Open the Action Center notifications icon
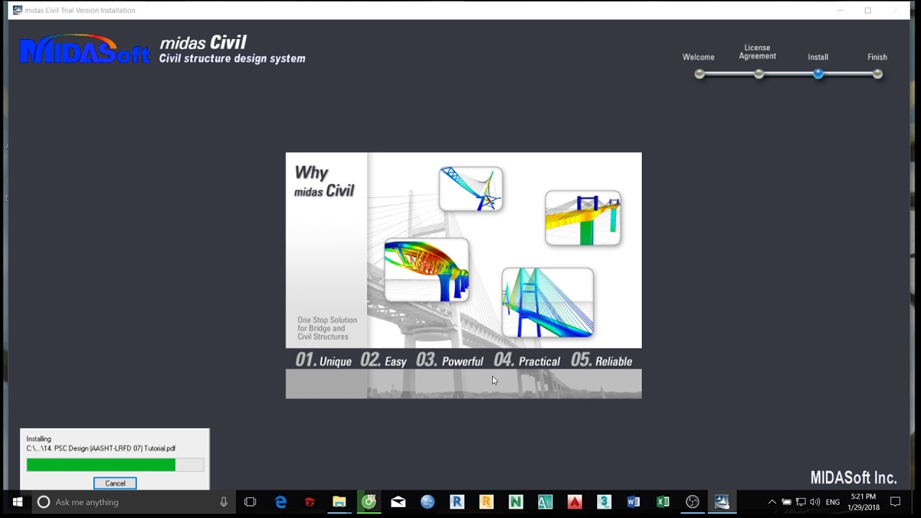The height and width of the screenshot is (518, 921). tap(896, 502)
